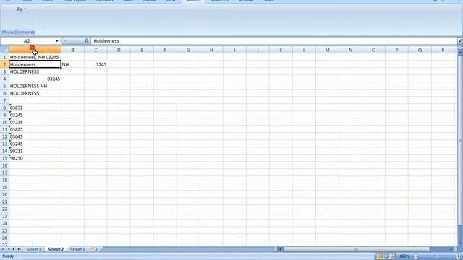Select cell containing 03049
Viewport: 463px width, 260px height.
click(35, 136)
